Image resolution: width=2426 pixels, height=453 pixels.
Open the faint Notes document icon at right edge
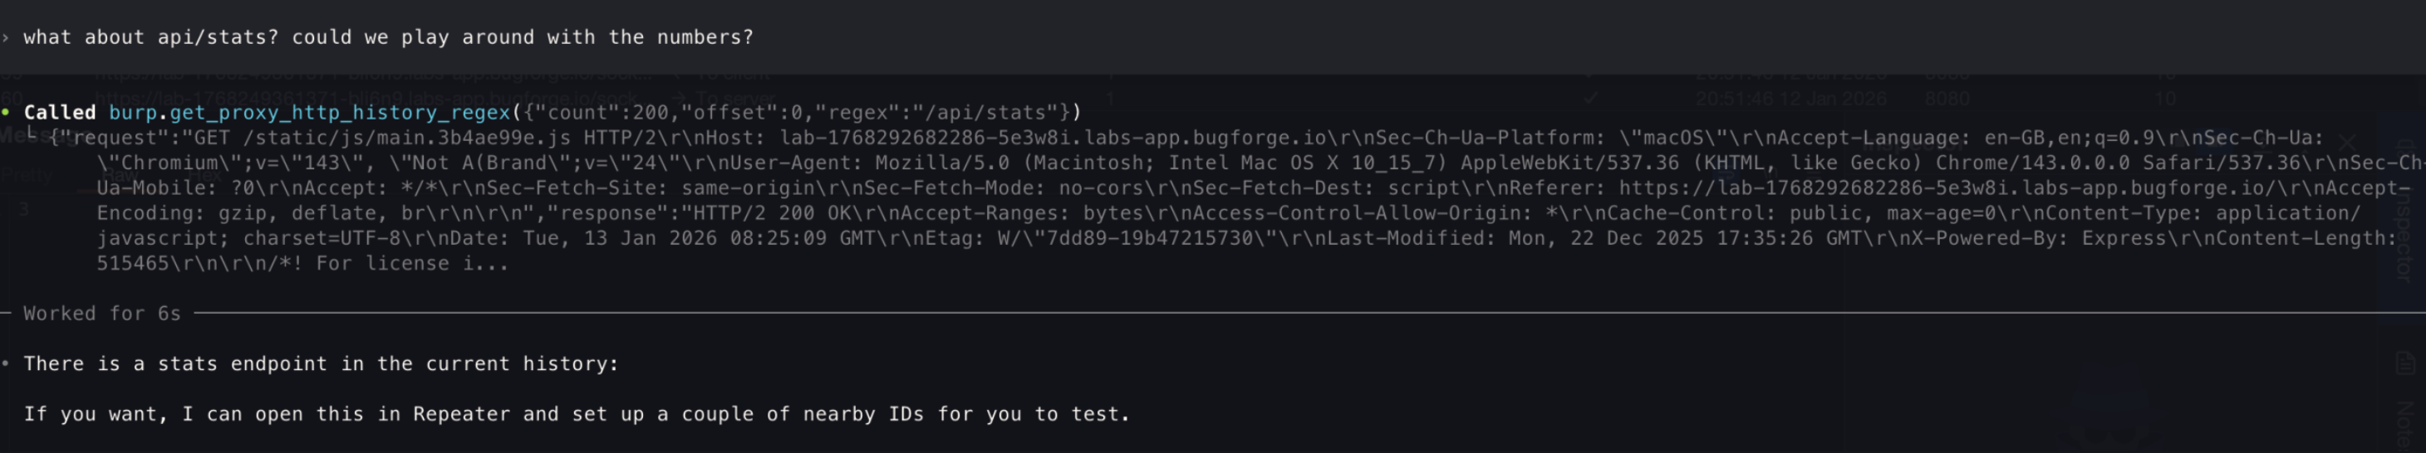[x=2404, y=363]
